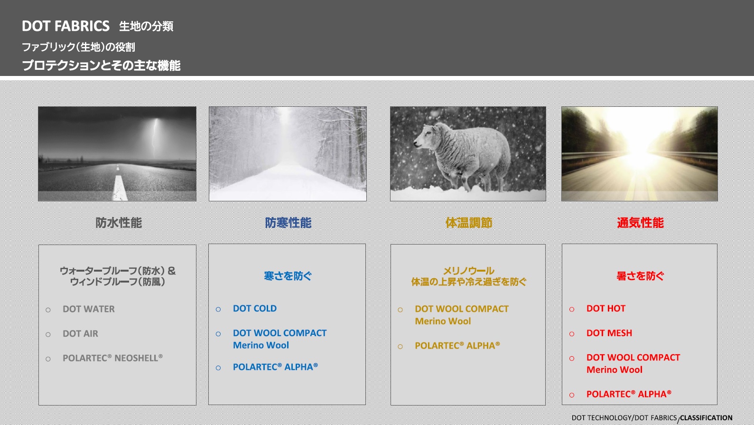Select the DOT FABRICS title text
Image resolution: width=754 pixels, height=425 pixels.
65,26
